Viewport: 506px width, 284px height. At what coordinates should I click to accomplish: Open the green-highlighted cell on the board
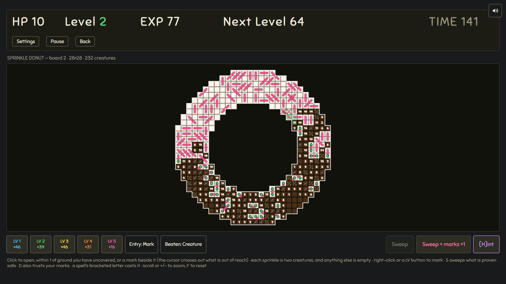pos(289,117)
